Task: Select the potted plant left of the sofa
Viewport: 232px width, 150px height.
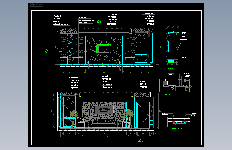Action: [73, 119]
